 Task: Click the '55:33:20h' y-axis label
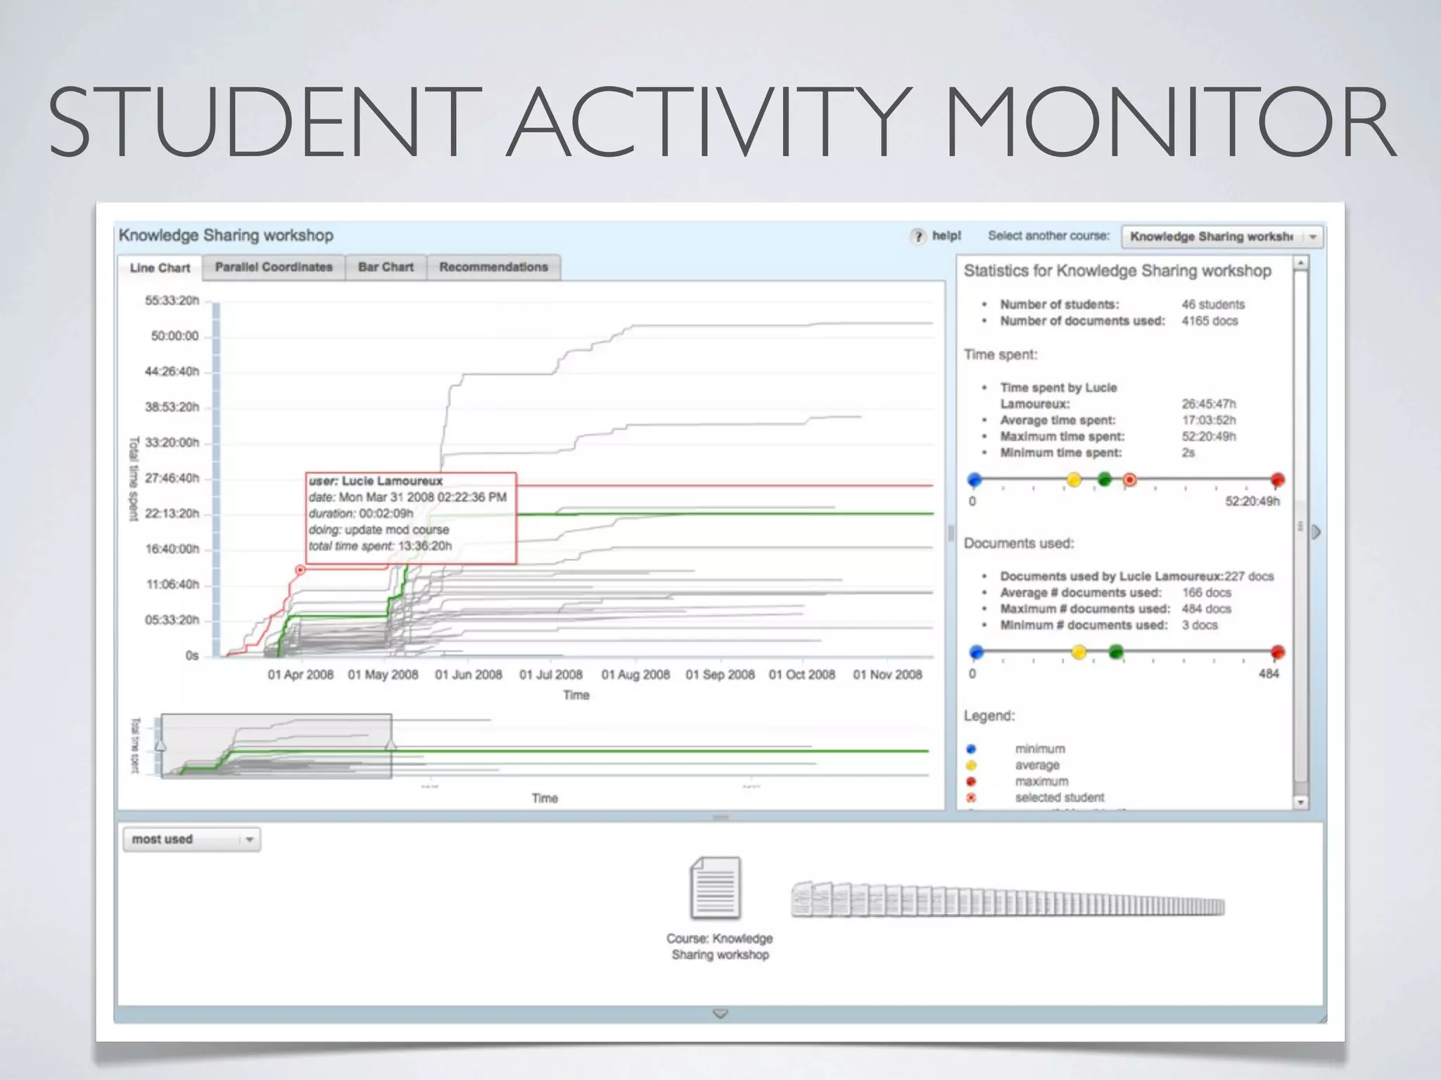(x=172, y=301)
